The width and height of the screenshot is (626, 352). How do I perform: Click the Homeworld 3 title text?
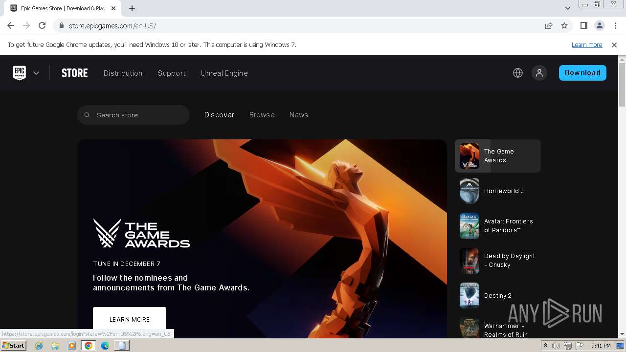click(x=504, y=191)
